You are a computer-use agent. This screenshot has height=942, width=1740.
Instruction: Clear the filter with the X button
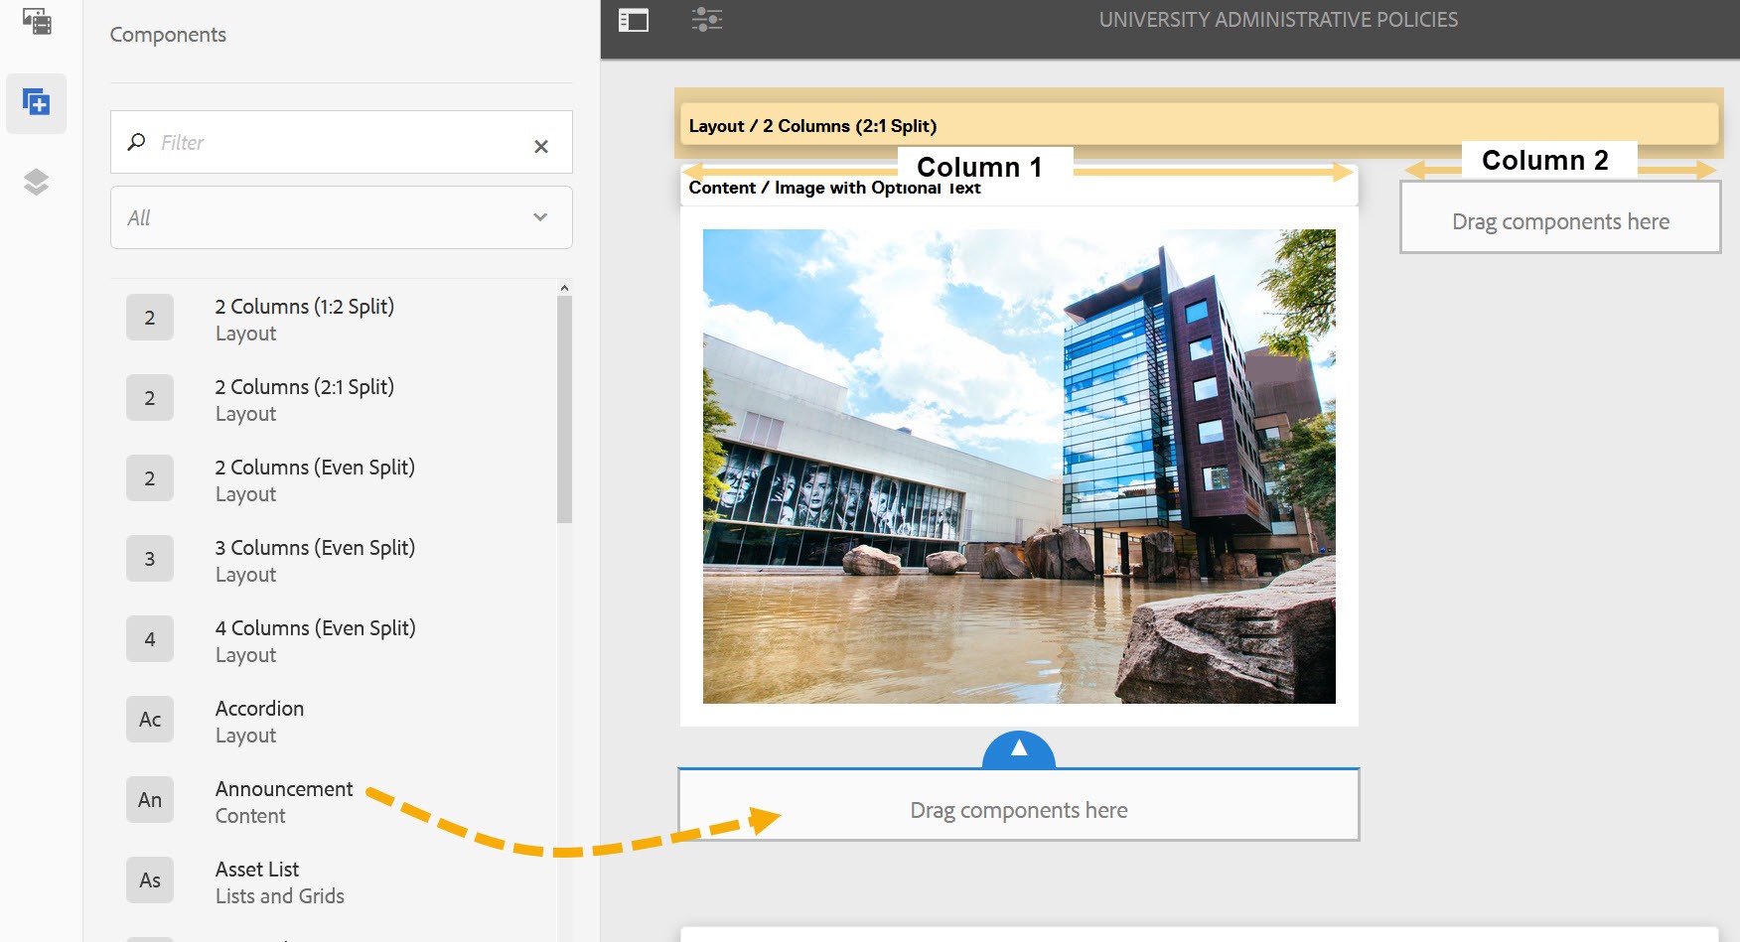point(541,146)
